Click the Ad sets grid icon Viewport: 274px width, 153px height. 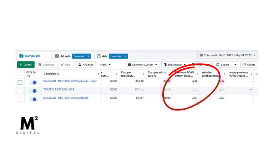tap(57, 56)
